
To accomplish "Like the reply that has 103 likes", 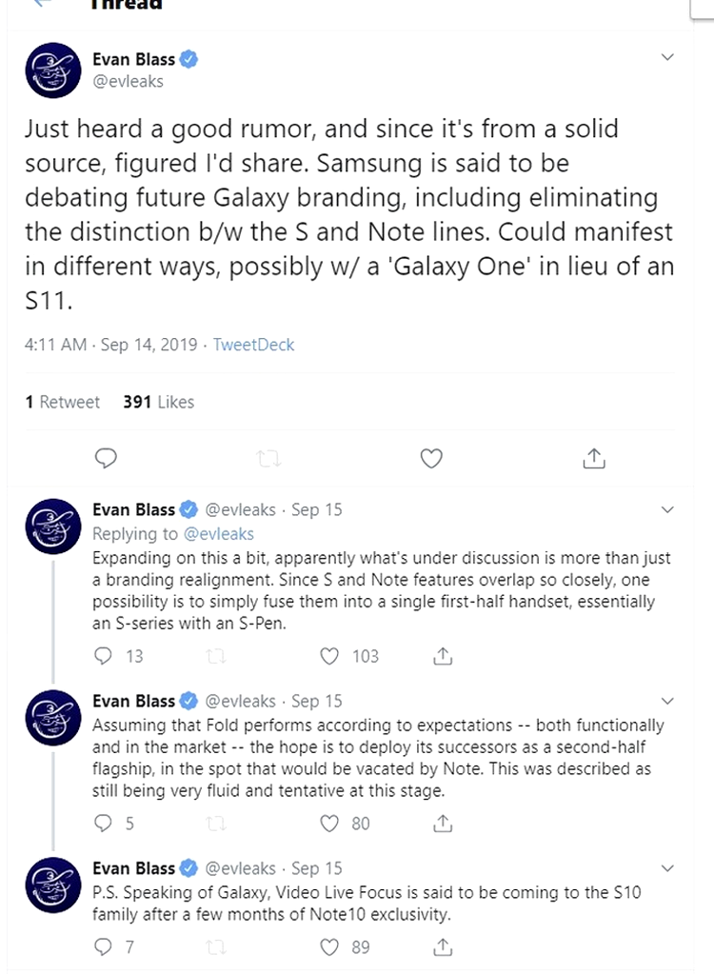I will tap(329, 656).
